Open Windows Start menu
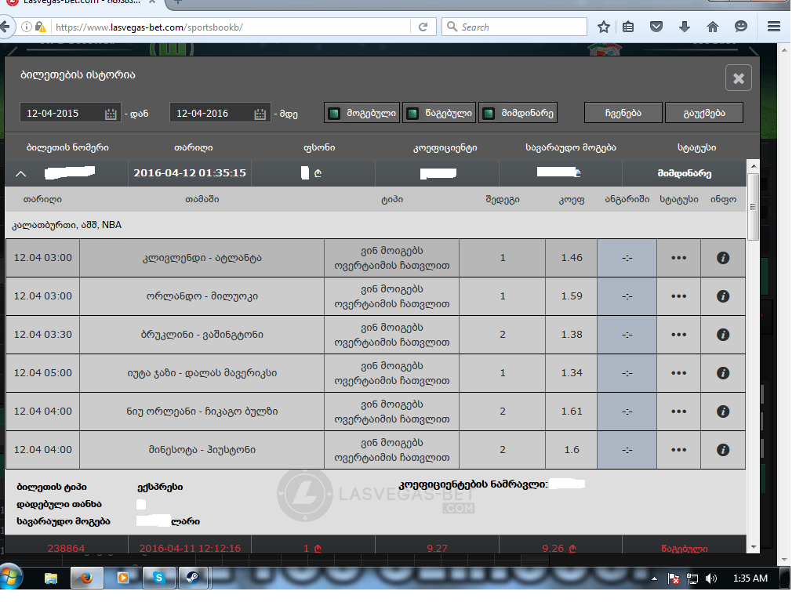Screen dimensions: 803x602 (10, 576)
